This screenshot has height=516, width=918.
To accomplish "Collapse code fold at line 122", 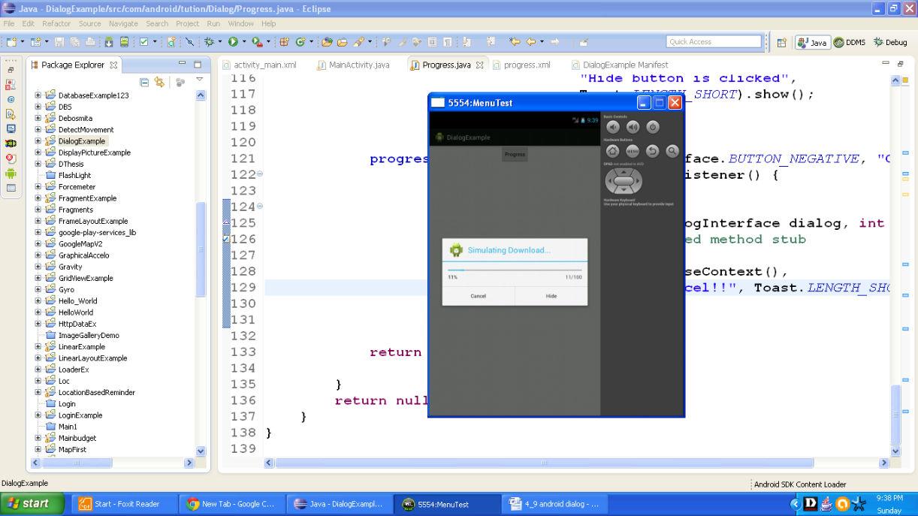I will (x=260, y=174).
